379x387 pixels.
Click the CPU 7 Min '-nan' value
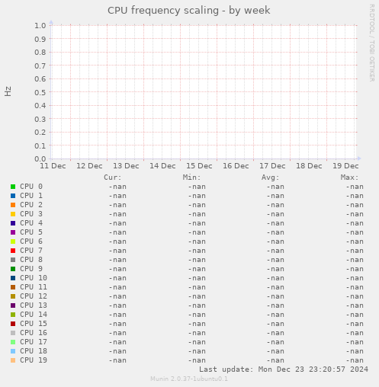tap(197, 251)
